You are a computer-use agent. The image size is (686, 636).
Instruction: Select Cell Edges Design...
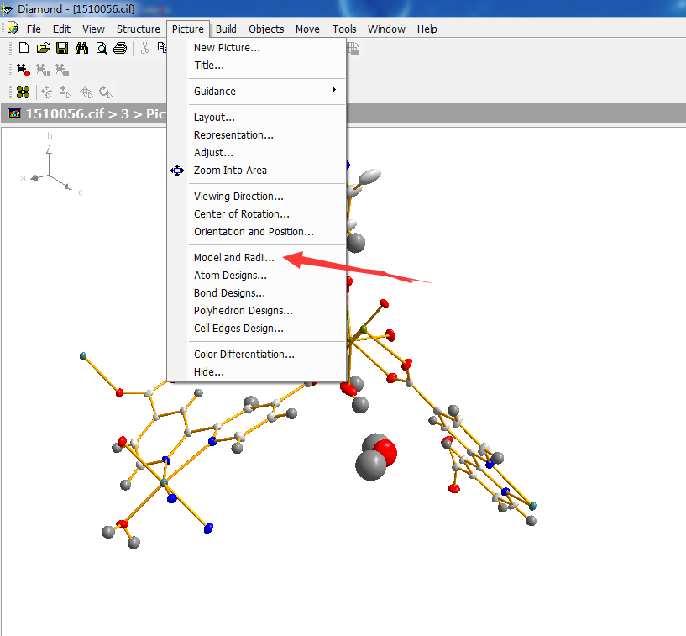click(x=256, y=328)
